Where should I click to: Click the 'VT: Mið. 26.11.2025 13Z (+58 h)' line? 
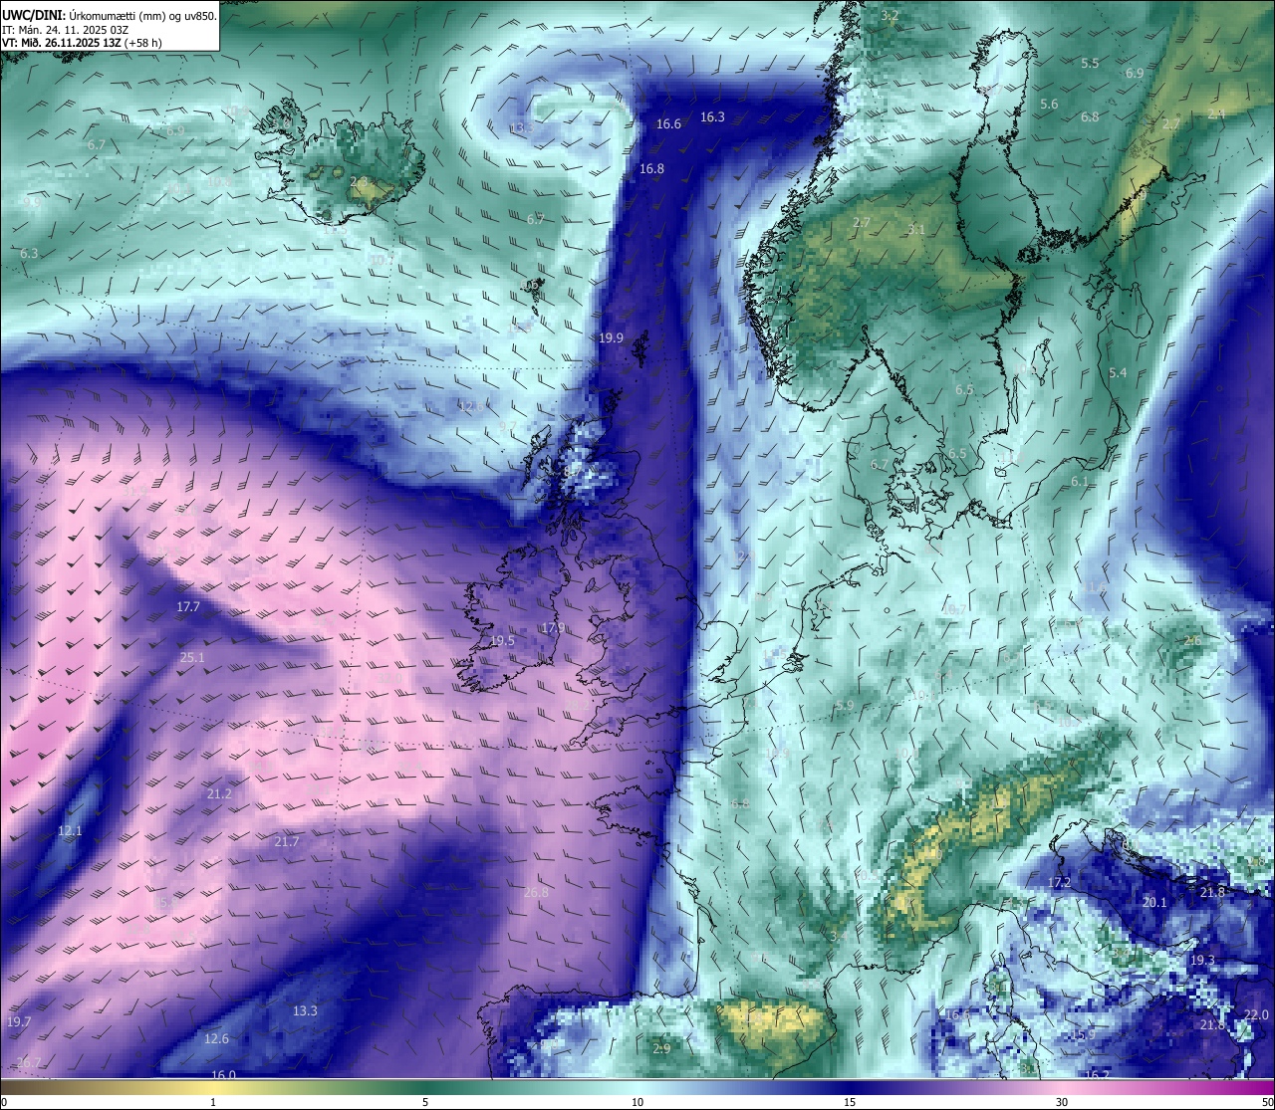coord(82,42)
